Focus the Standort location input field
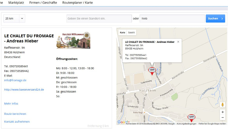The width and height of the screenshot is (228, 129). pyautogui.click(x=99, y=19)
